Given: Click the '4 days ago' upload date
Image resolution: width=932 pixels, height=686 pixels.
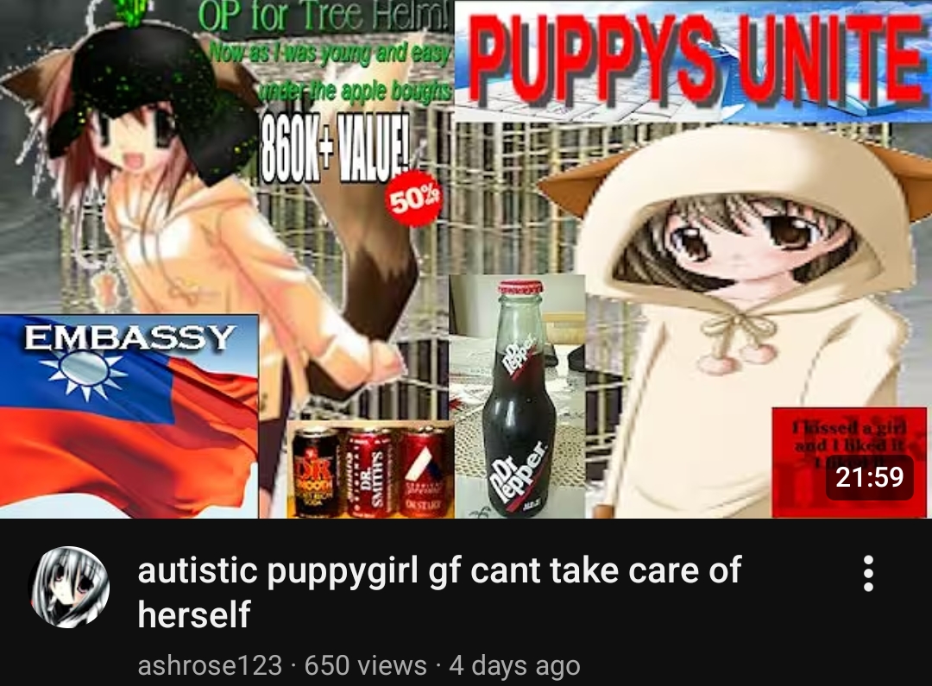Looking at the screenshot, I should 514,665.
